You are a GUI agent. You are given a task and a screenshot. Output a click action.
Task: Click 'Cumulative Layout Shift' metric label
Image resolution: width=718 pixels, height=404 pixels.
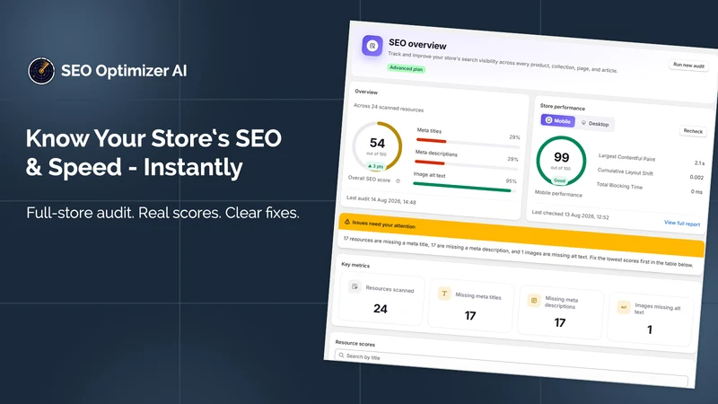pos(625,171)
